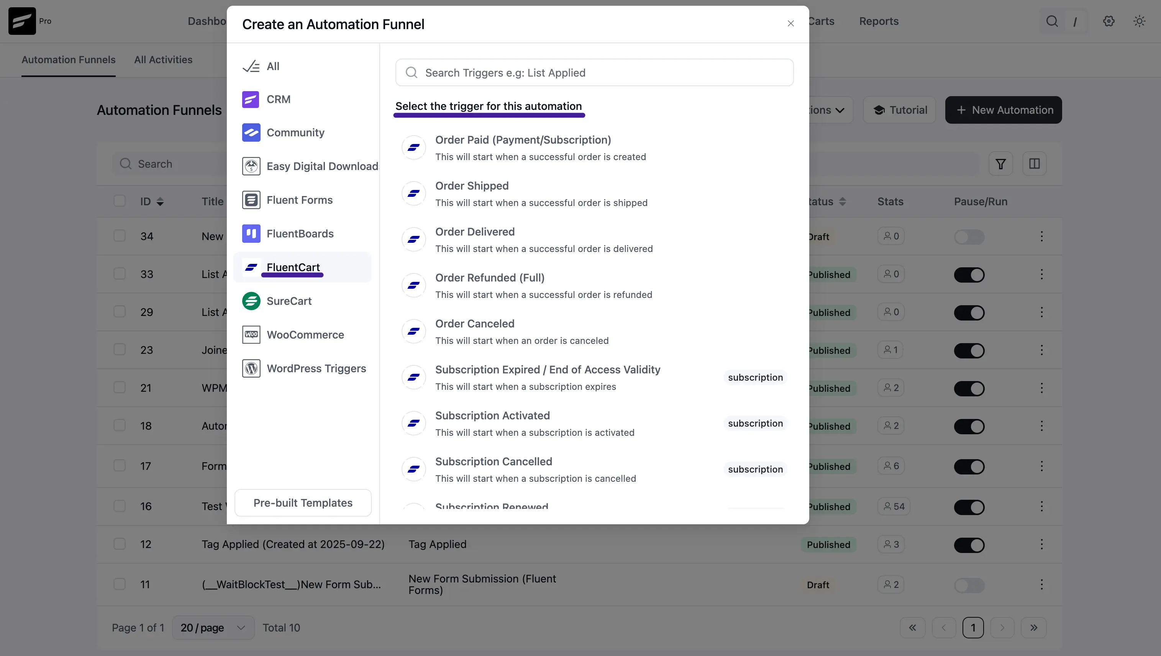The width and height of the screenshot is (1161, 656).
Task: Open the global search icon in header
Action: (x=1052, y=21)
